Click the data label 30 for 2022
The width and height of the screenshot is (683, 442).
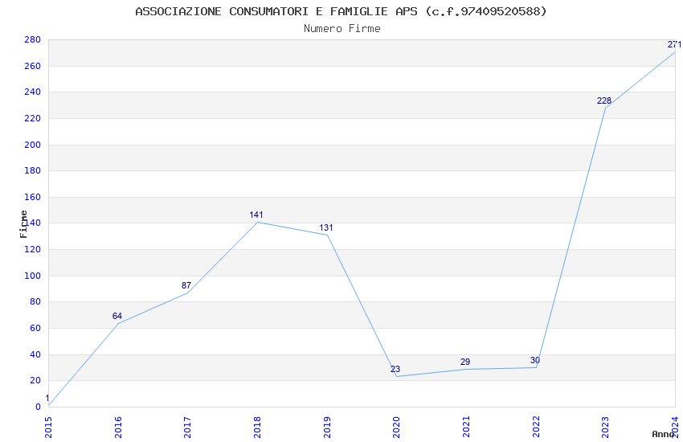[x=535, y=361]
